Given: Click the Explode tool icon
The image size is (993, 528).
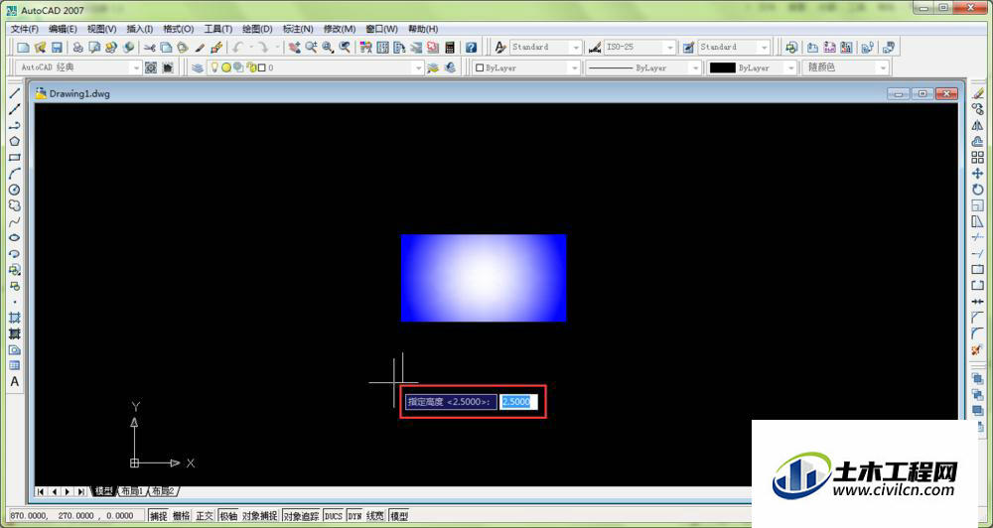Looking at the screenshot, I should tap(978, 349).
